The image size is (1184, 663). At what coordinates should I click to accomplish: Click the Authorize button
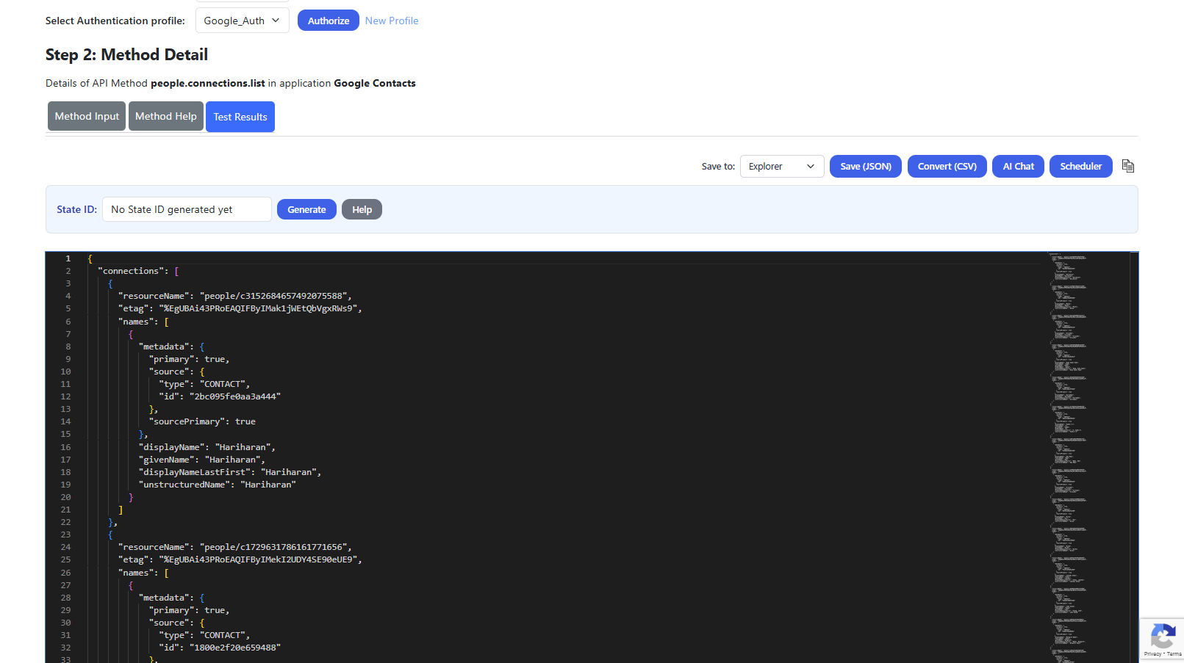coord(329,21)
